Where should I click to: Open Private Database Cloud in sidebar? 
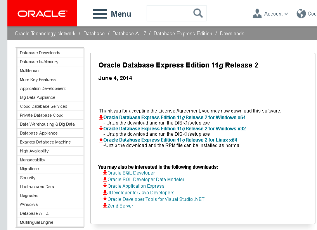click(x=50, y=115)
